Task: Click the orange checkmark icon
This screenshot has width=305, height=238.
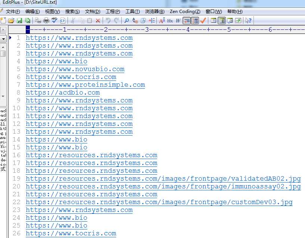Action: pos(203,20)
